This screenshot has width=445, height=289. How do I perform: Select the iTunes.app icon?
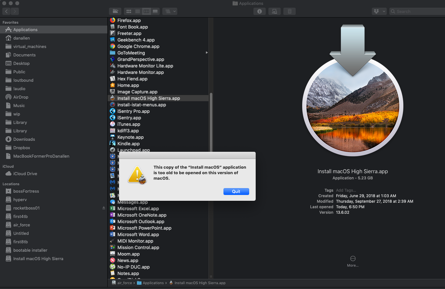click(113, 124)
